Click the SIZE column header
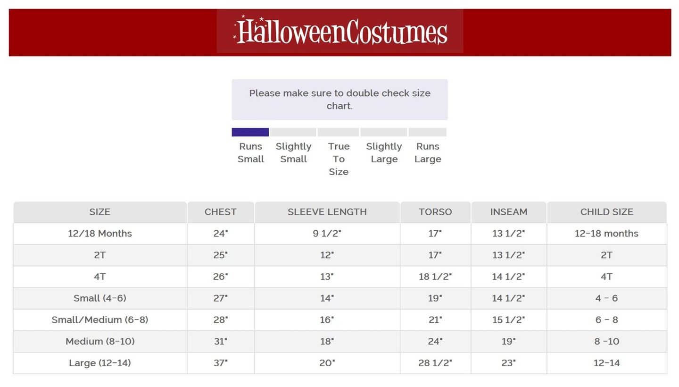The image size is (679, 387). 99,212
